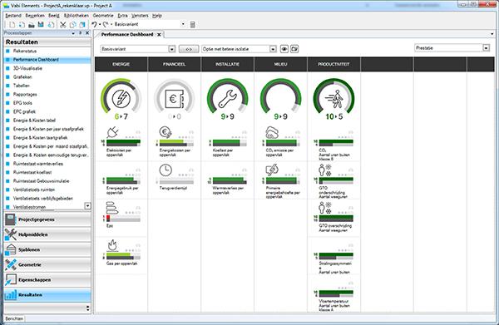This screenshot has height=325, width=499.
Task: Click the Copy toolbar icon
Action: (73, 24)
